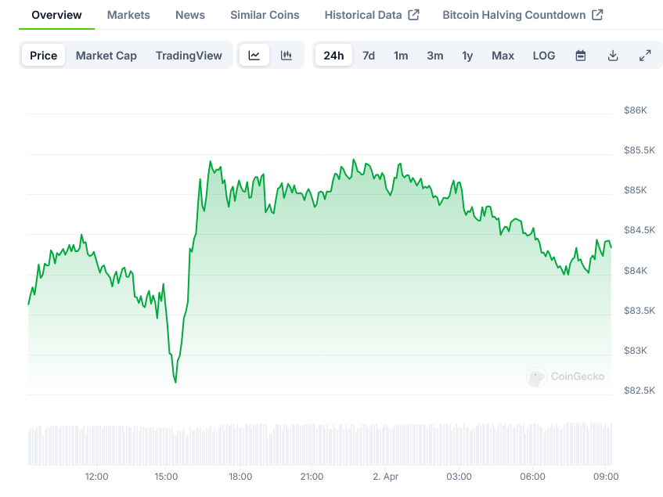Click the $82.5K y-axis label

point(639,390)
